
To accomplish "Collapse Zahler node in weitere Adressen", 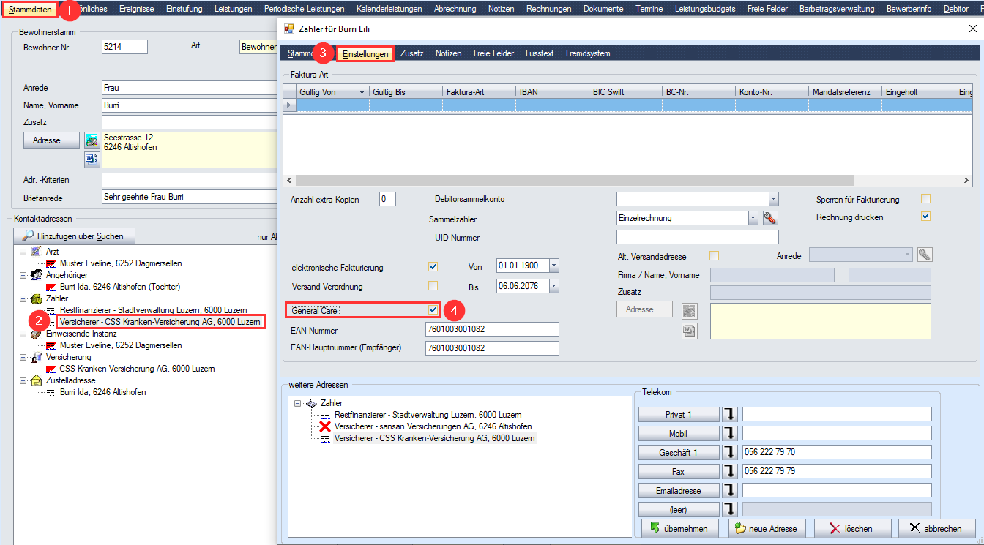I will click(297, 403).
